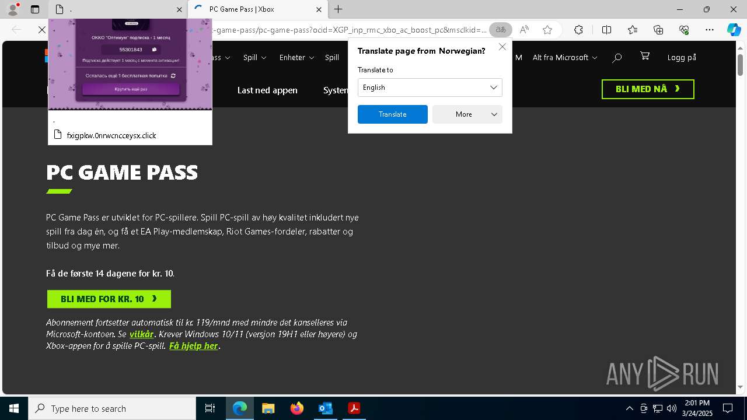Expand the Spill menu with chevron

click(254, 58)
